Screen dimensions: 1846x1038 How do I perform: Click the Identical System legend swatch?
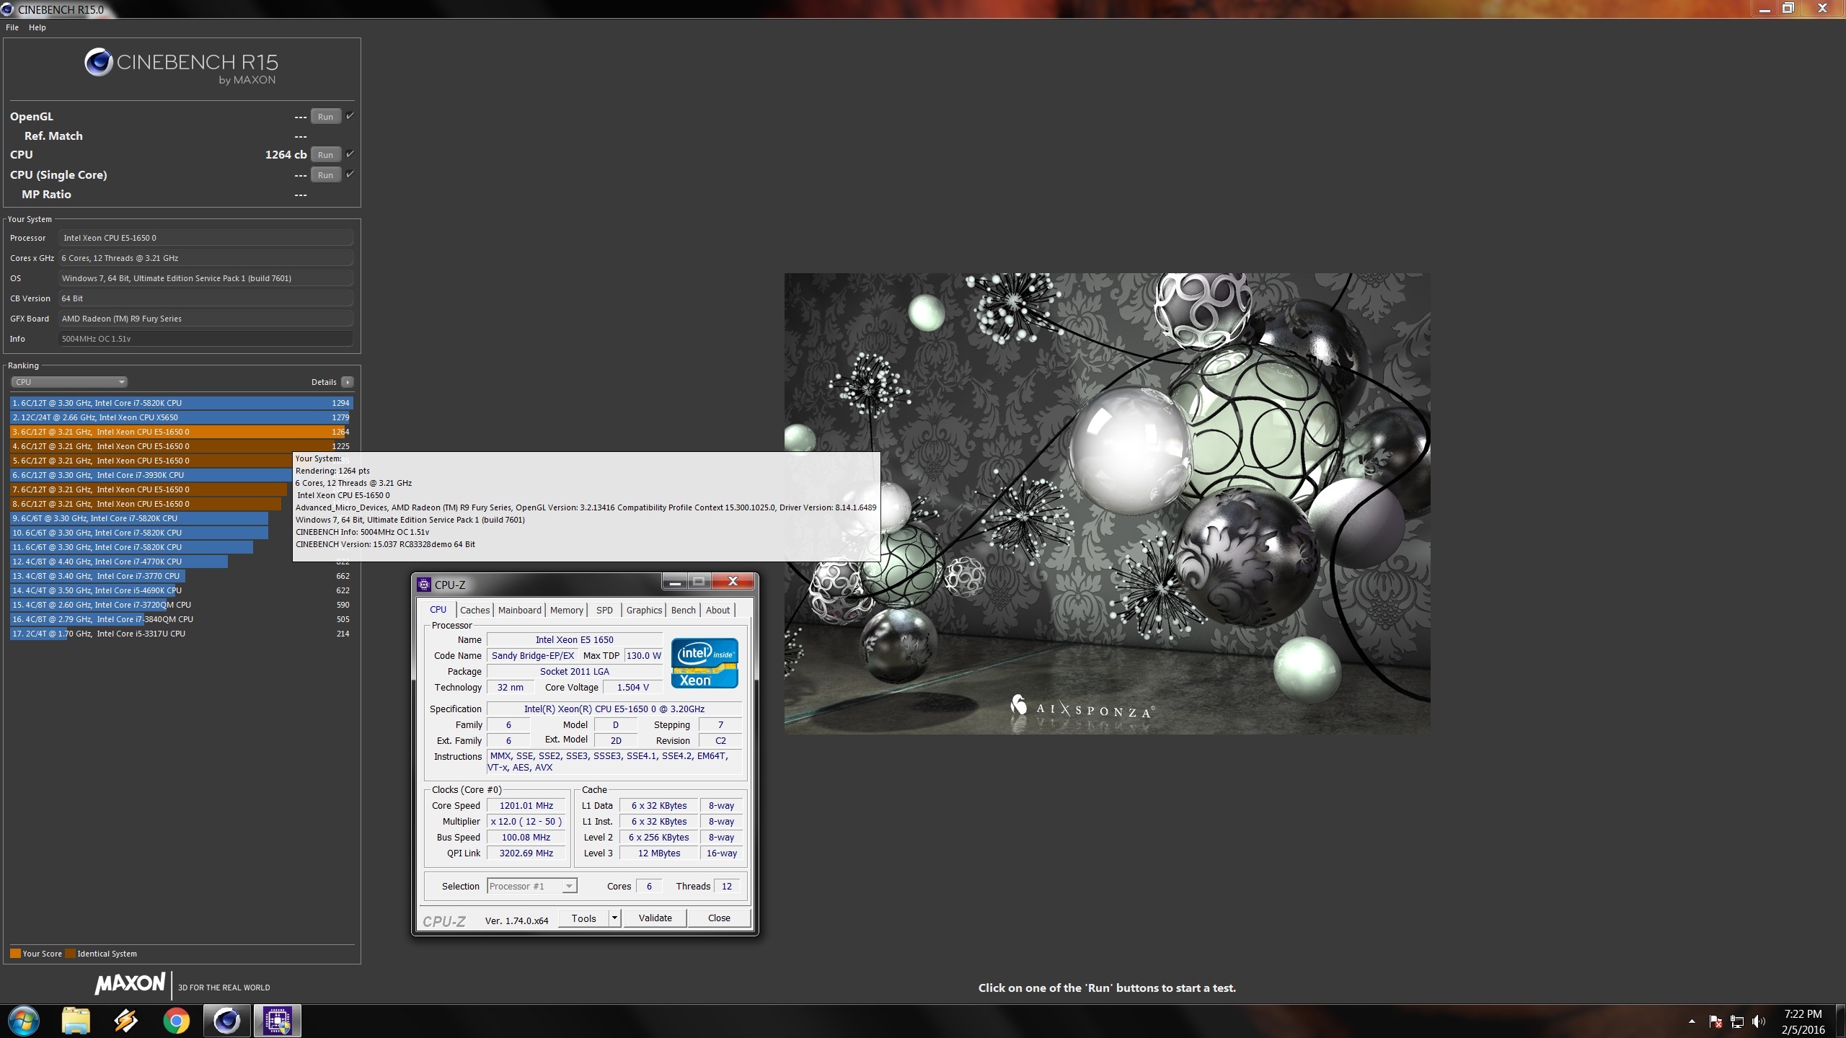70,954
